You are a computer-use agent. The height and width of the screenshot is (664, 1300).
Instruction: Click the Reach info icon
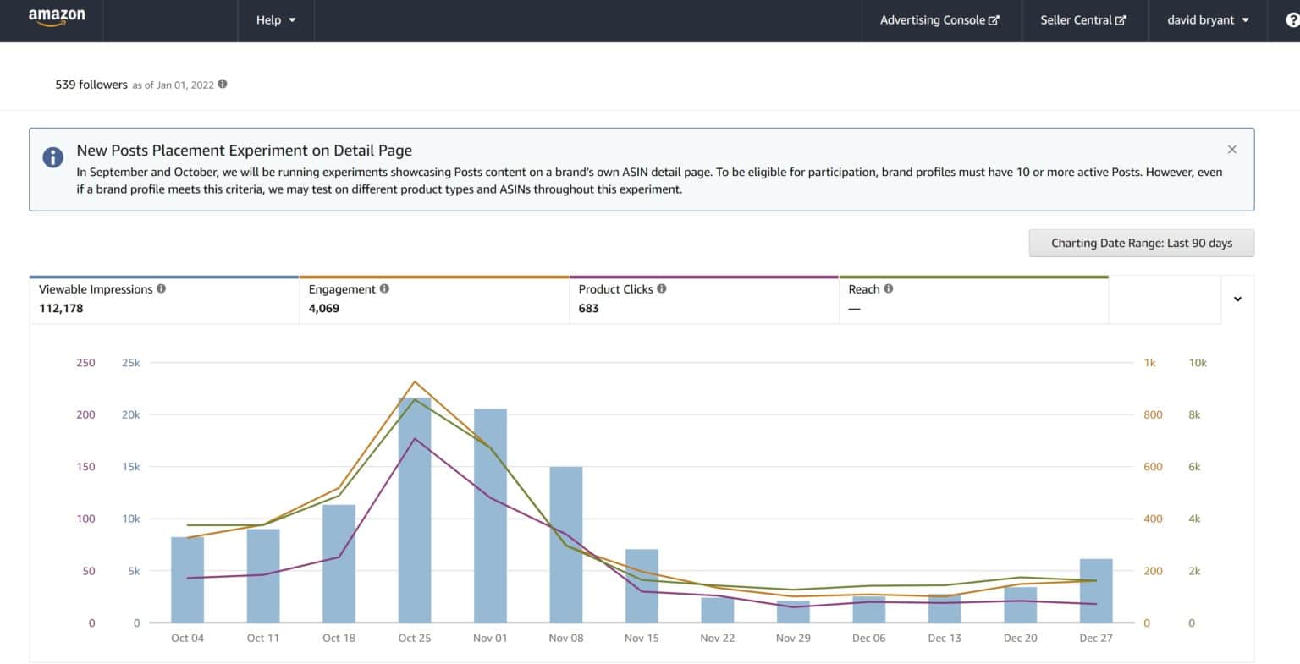click(889, 288)
